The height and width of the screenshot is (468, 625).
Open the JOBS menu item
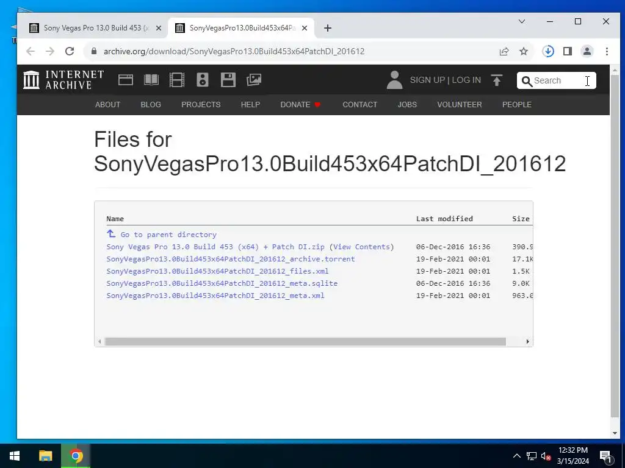pyautogui.click(x=407, y=105)
